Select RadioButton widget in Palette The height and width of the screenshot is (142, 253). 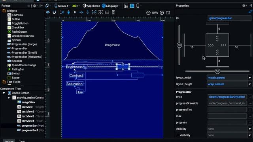click(x=17, y=32)
